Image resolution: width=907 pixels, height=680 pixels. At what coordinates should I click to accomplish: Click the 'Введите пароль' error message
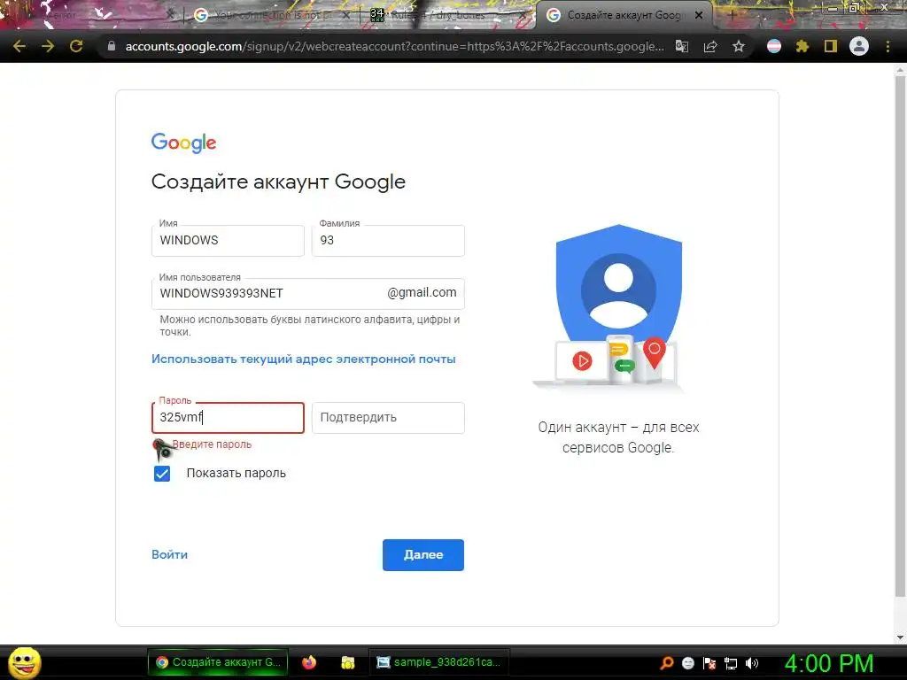click(x=212, y=444)
